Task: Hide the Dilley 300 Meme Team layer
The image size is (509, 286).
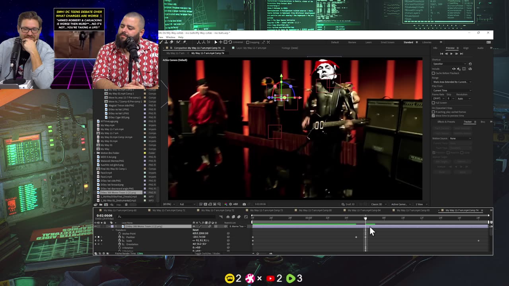Action: (x=95, y=226)
